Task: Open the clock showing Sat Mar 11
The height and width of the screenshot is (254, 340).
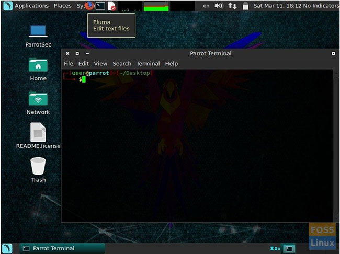Action: click(277, 6)
